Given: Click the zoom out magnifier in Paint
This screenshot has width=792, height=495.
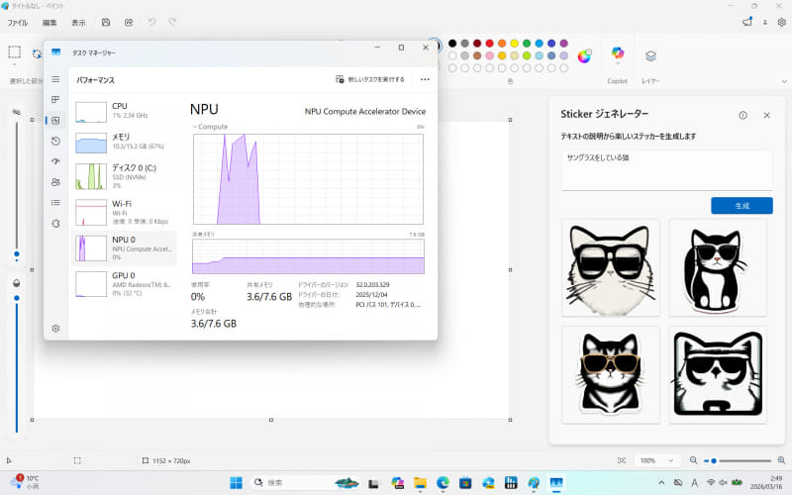Looking at the screenshot, I should [694, 460].
